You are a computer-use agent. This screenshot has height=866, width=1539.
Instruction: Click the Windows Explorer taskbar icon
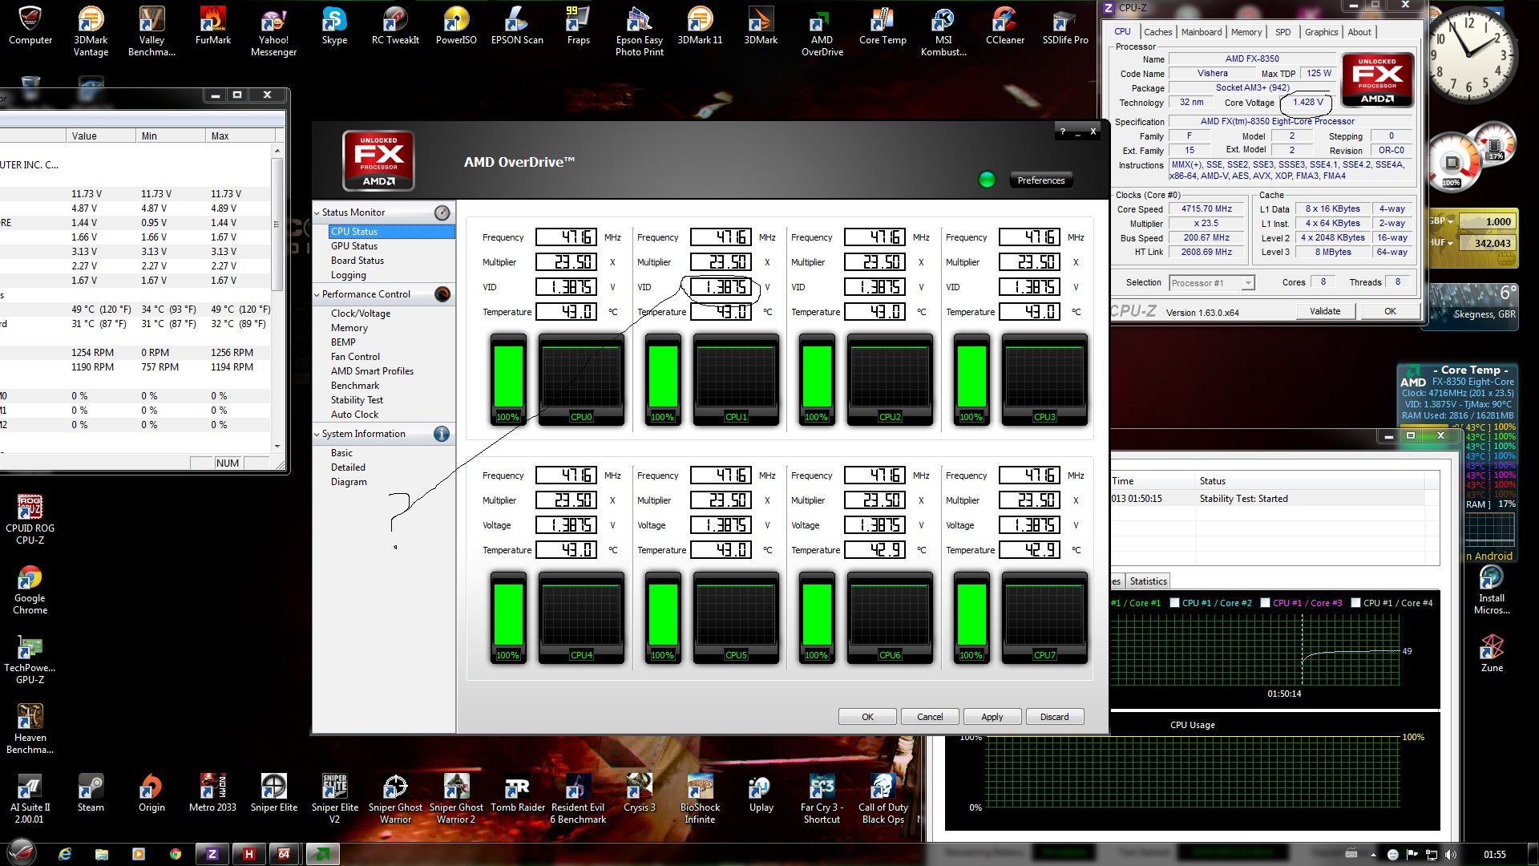click(101, 854)
